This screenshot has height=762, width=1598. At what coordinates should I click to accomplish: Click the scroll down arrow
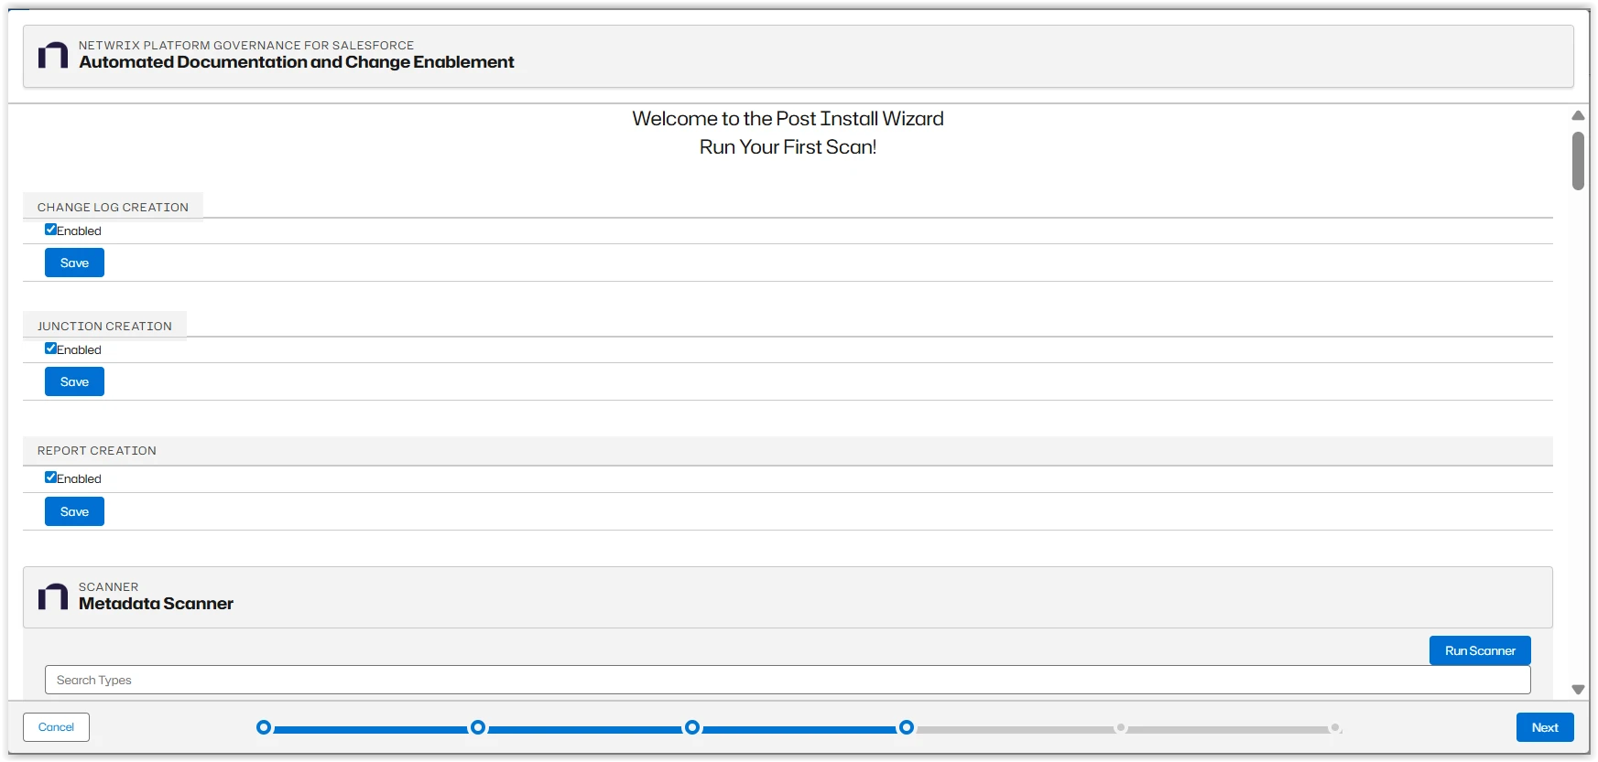(1578, 690)
